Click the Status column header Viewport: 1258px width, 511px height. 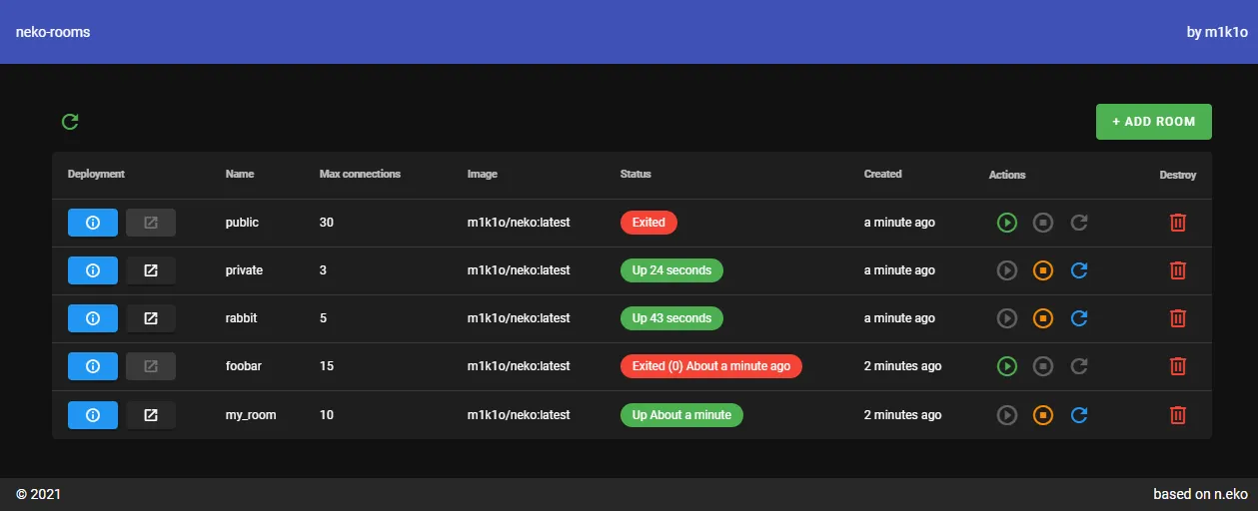point(635,174)
